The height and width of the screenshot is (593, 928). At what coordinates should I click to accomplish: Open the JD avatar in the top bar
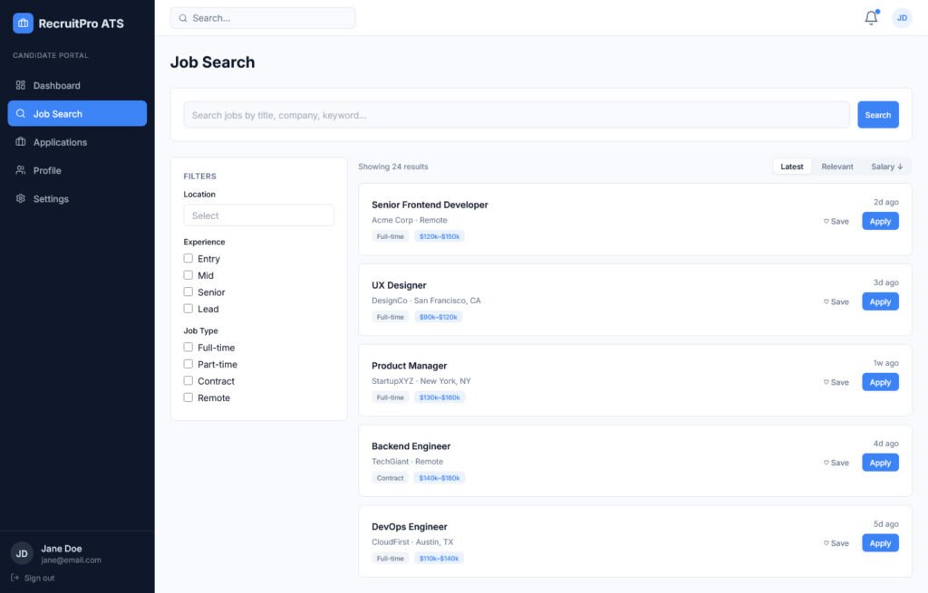click(901, 17)
